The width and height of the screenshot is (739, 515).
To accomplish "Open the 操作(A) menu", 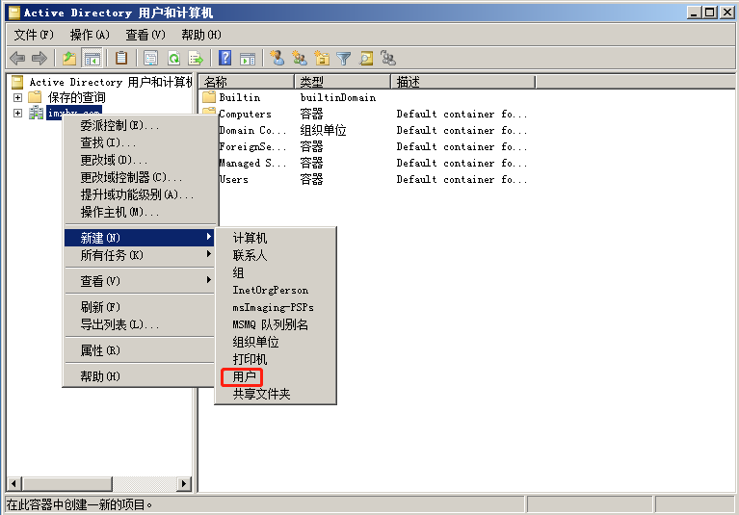I will click(90, 35).
